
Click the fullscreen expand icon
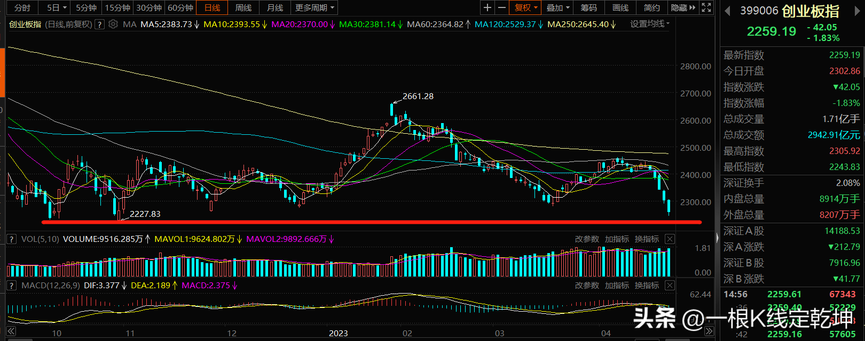(x=706, y=7)
